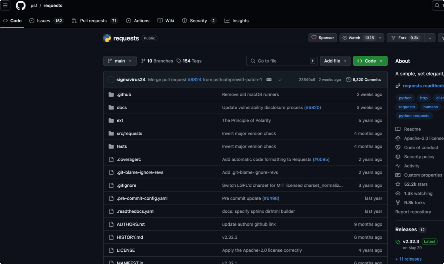Screen dimensions: 444x264
Task: Expand the commit message ellipsis icon
Action: tap(269, 79)
